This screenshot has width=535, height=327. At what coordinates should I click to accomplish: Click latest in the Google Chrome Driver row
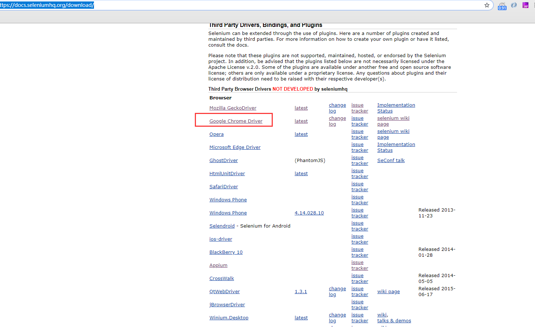click(x=301, y=121)
